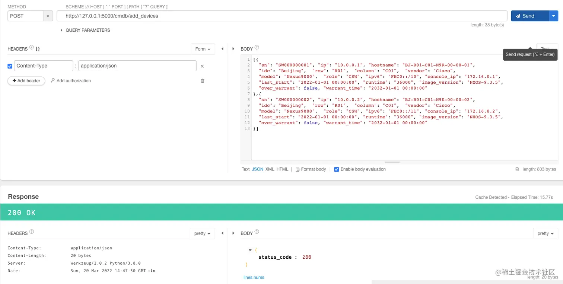Screen dimensions: 563x284
Task: Collapse response body panel with right arrow
Action: click(x=233, y=233)
